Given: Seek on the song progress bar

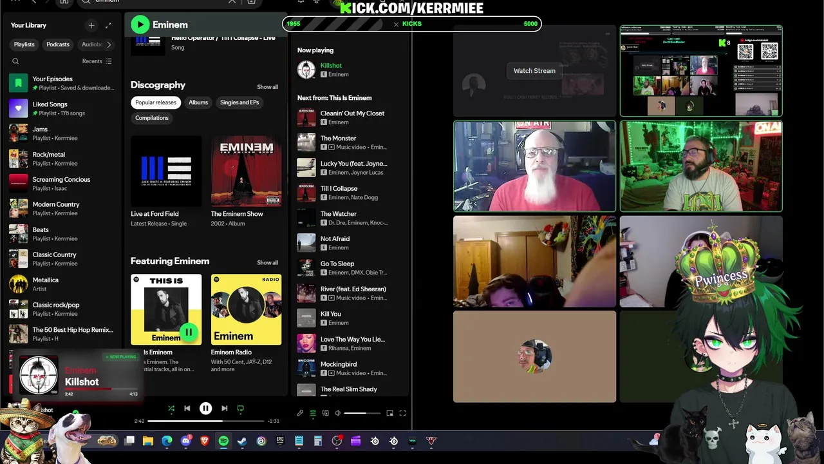Looking at the screenshot, I should click(x=206, y=421).
